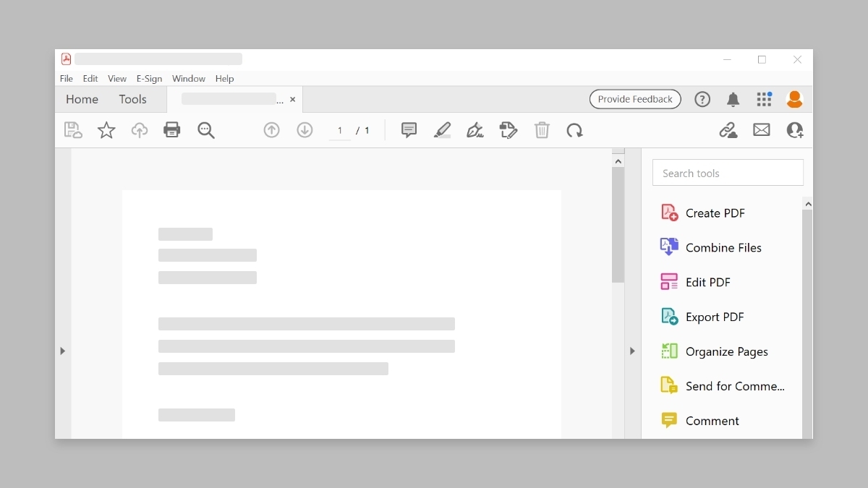The width and height of the screenshot is (868, 488).
Task: Go to previous page with up arrow
Action: click(271, 130)
